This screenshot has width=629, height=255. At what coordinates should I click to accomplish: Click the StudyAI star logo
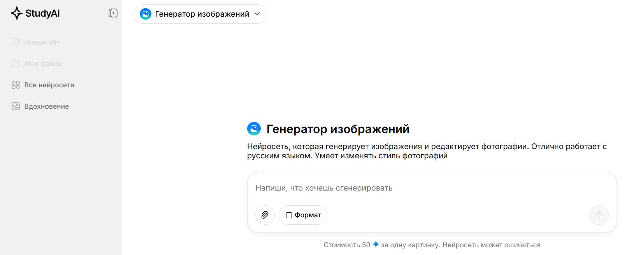click(x=16, y=13)
